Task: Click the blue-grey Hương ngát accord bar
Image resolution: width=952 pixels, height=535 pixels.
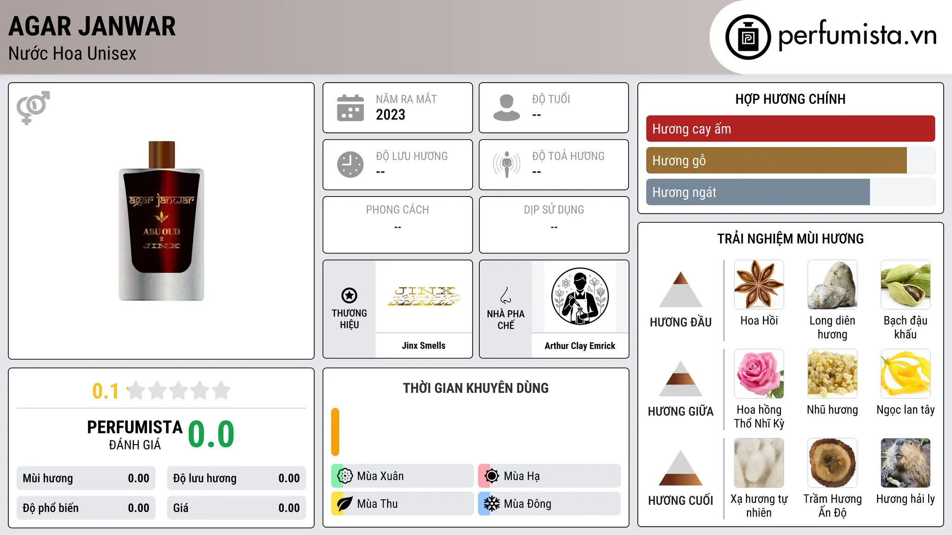Action: point(758,192)
